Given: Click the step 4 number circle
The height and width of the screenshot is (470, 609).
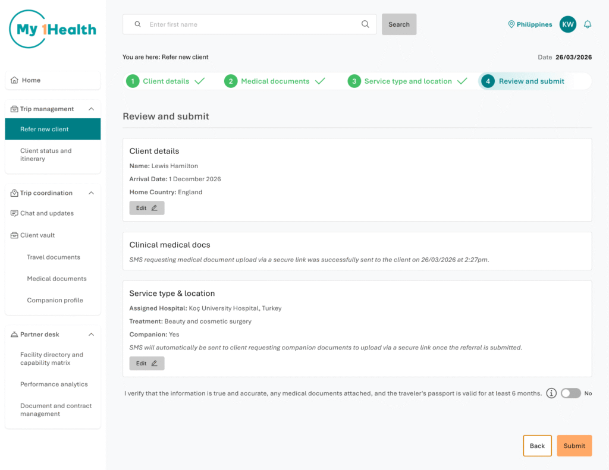Looking at the screenshot, I should [488, 81].
